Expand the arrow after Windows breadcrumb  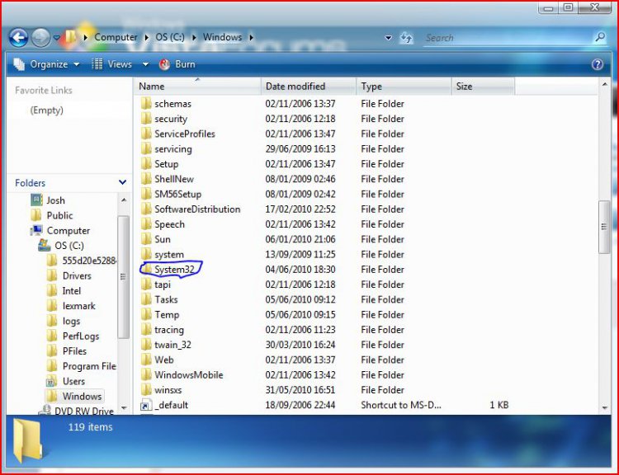point(251,37)
